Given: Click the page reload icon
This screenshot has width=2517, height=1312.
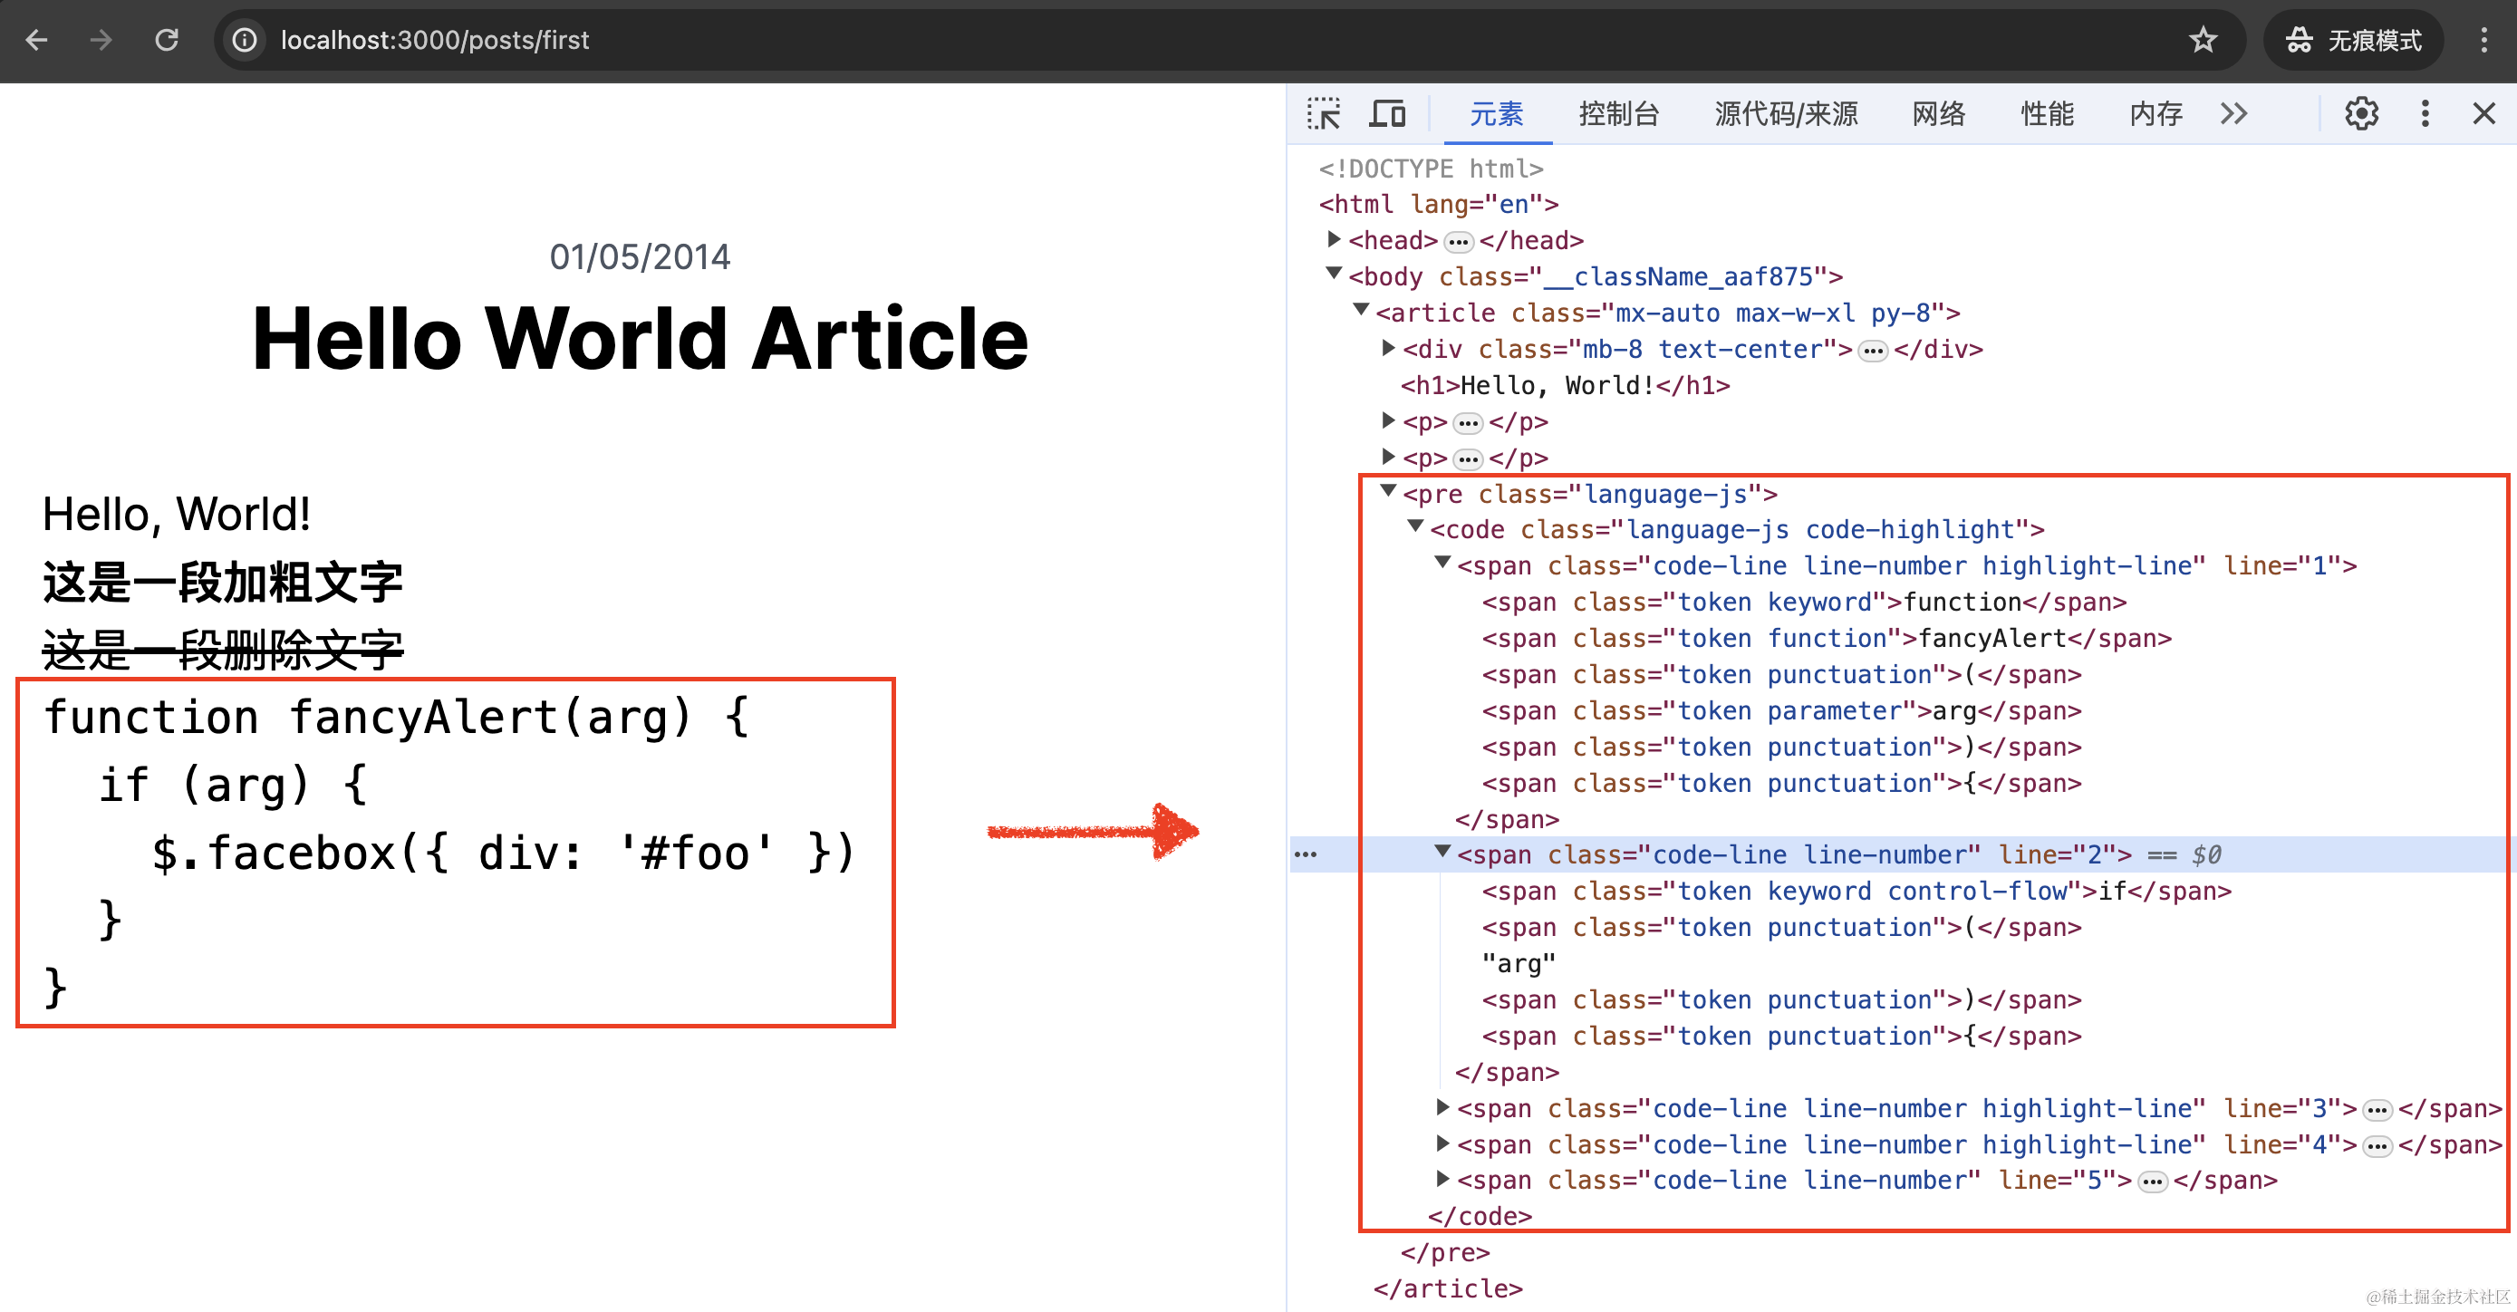Looking at the screenshot, I should pos(167,40).
